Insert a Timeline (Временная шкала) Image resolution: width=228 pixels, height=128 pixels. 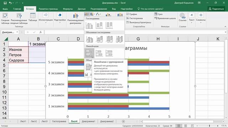165,18
